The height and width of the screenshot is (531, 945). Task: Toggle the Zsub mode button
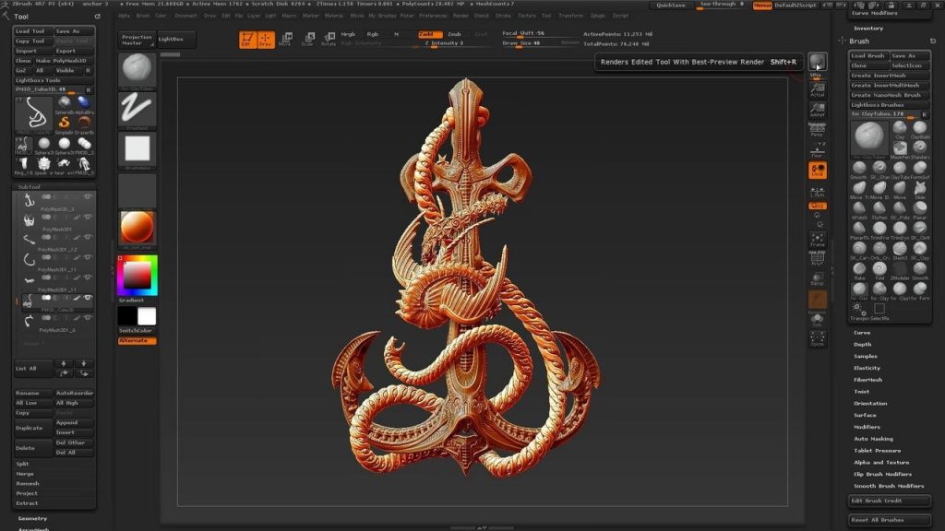coord(454,34)
